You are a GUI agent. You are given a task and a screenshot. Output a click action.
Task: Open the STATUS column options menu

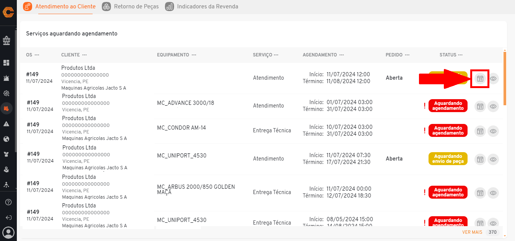point(460,55)
